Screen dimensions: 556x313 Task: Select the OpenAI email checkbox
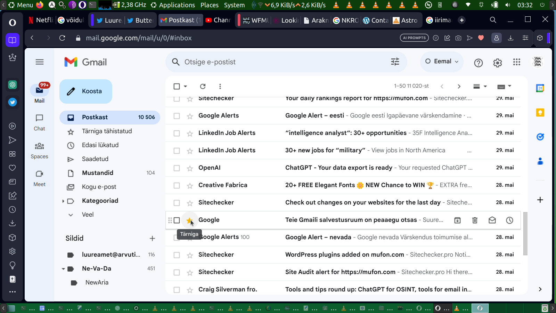[177, 168]
